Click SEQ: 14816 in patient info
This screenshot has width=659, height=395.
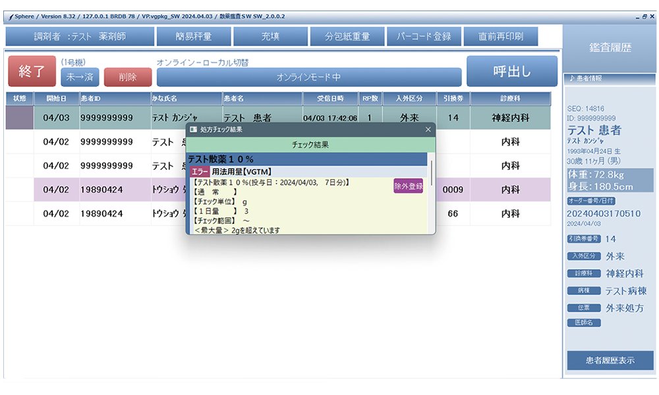pyautogui.click(x=585, y=109)
